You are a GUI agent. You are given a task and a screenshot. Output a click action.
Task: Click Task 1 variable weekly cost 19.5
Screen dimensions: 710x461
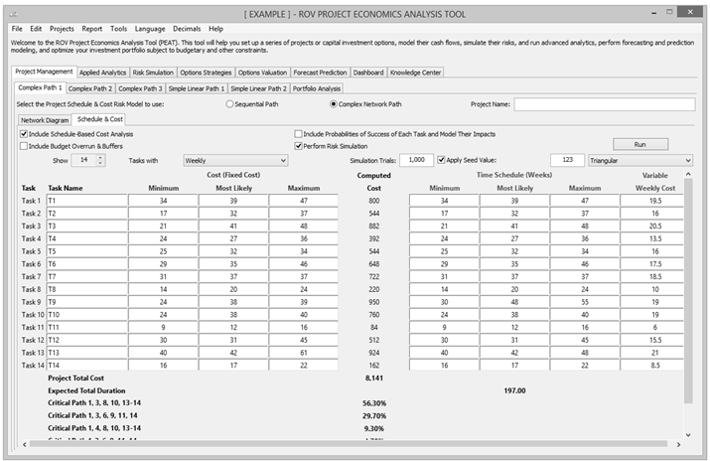652,201
